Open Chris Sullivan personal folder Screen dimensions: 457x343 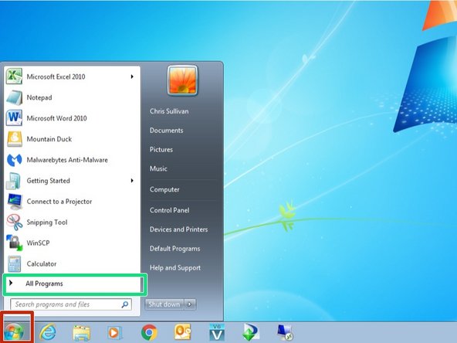pyautogui.click(x=169, y=111)
